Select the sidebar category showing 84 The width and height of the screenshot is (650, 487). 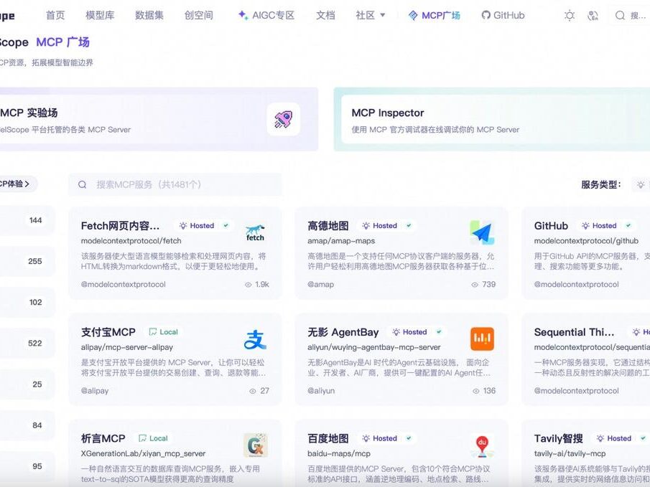click(27, 425)
